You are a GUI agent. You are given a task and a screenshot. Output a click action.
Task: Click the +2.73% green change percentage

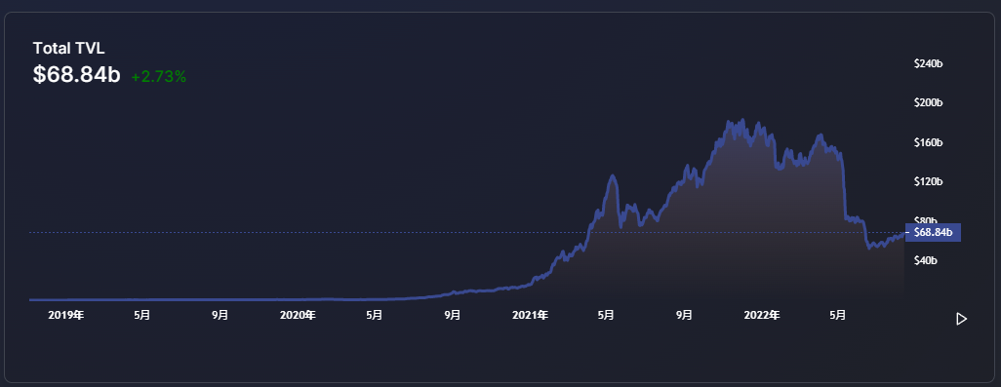159,77
